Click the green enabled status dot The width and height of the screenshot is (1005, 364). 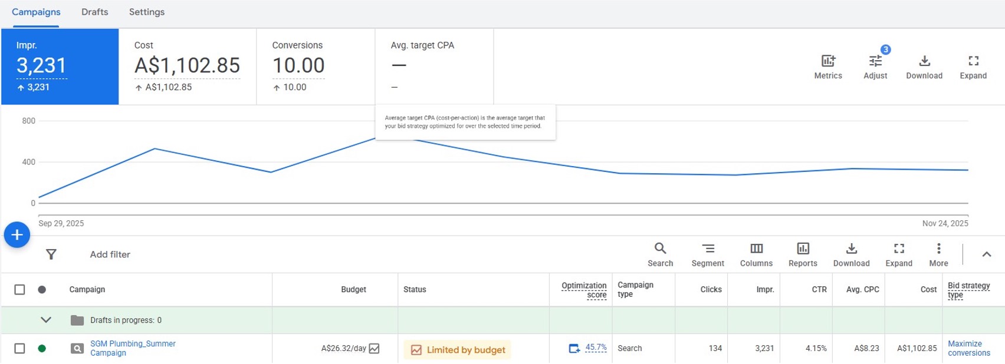point(42,349)
